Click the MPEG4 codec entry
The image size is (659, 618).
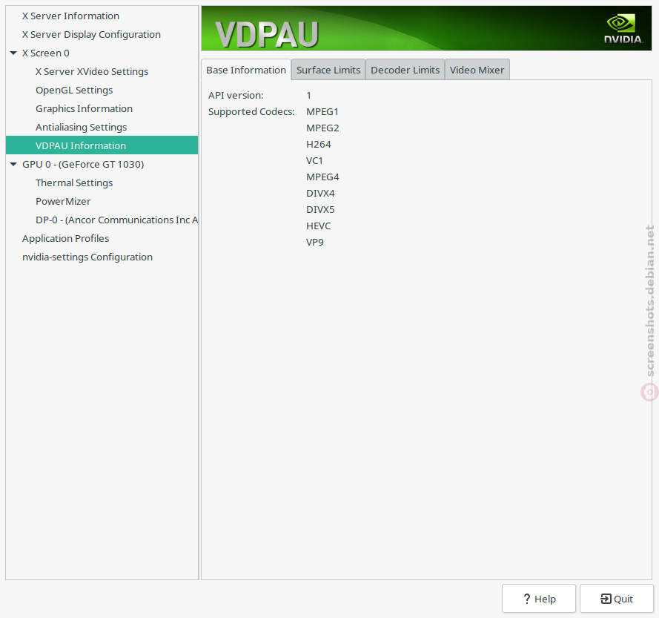pyautogui.click(x=322, y=177)
